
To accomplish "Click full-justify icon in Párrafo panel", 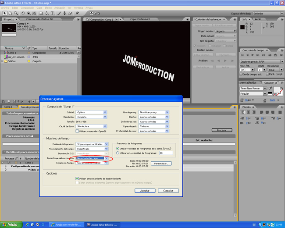I will pos(280,112).
